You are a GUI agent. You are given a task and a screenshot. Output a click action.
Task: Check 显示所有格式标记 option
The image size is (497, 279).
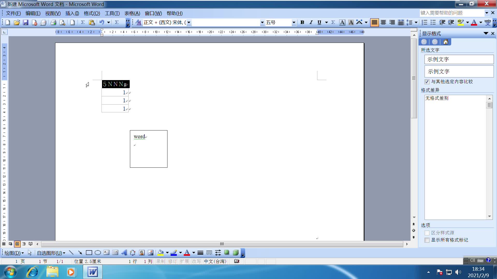tap(427, 240)
